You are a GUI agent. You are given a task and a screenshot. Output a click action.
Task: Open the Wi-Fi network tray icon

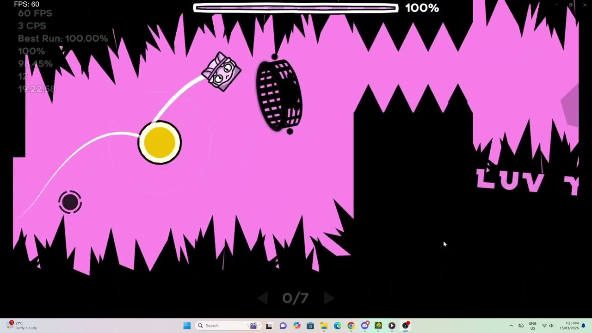click(544, 326)
